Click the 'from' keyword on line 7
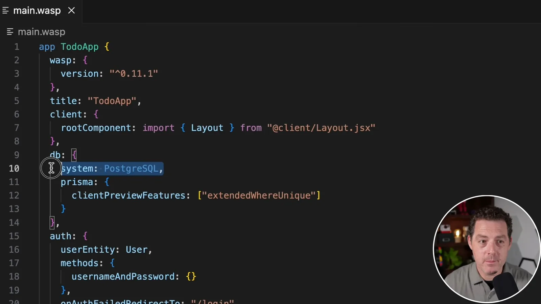The height and width of the screenshot is (304, 541). 251,128
